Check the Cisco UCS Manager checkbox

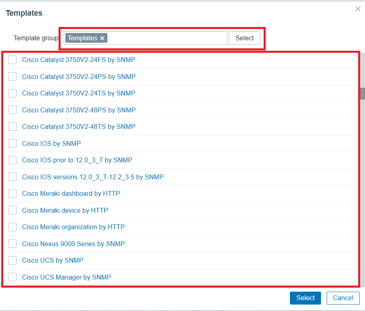(x=12, y=277)
